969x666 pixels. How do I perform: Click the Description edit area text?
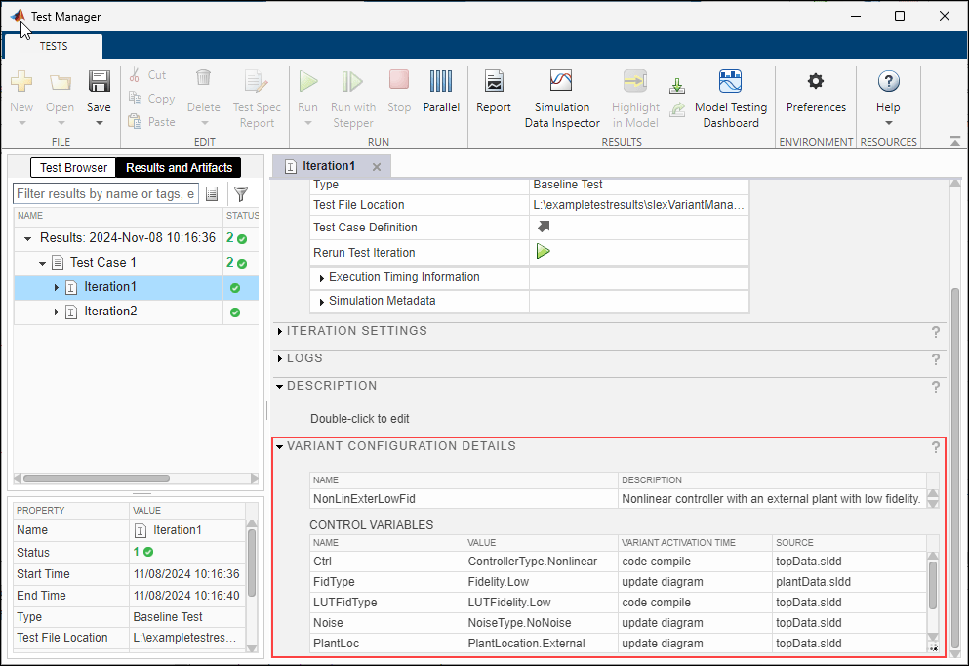coord(360,419)
